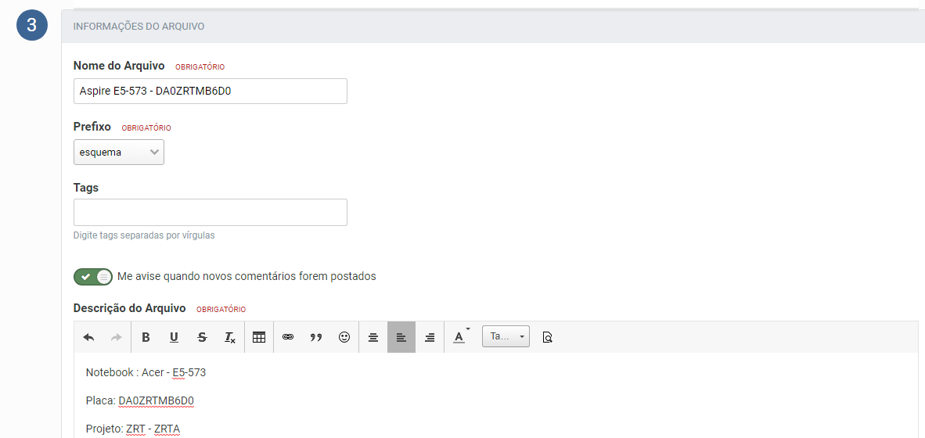Apply underline formatting
Image resolution: width=925 pixels, height=438 pixels.
coord(174,337)
